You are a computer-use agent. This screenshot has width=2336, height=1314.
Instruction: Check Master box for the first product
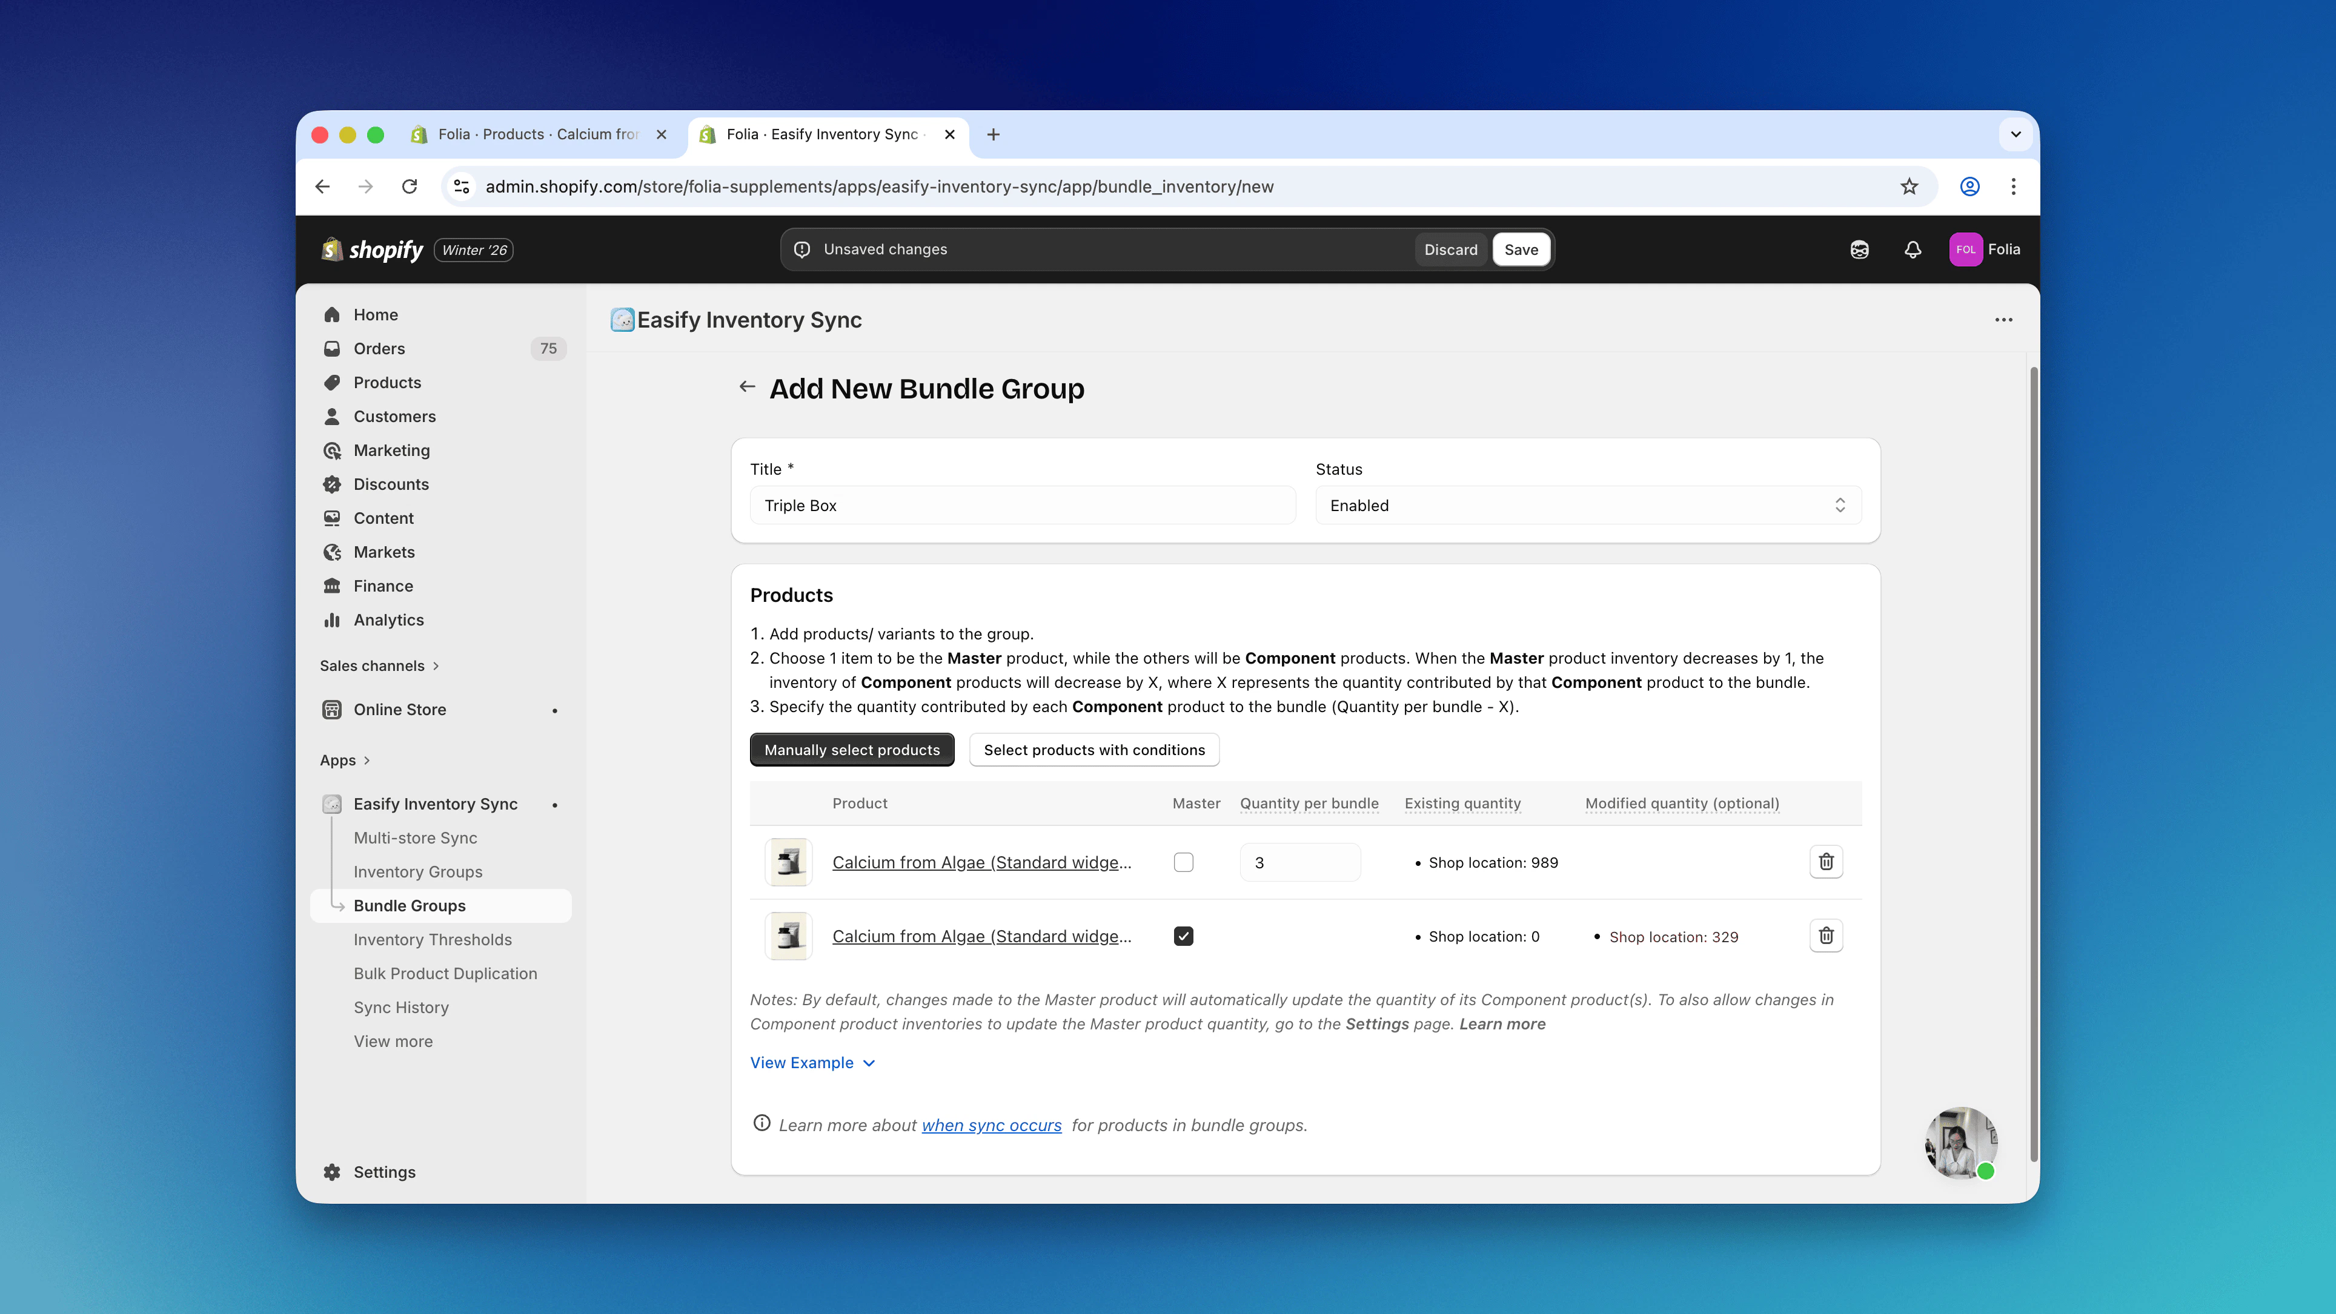coord(1183,862)
